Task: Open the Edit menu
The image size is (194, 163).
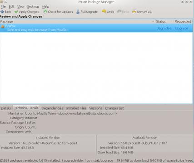Action: tap(11, 6)
